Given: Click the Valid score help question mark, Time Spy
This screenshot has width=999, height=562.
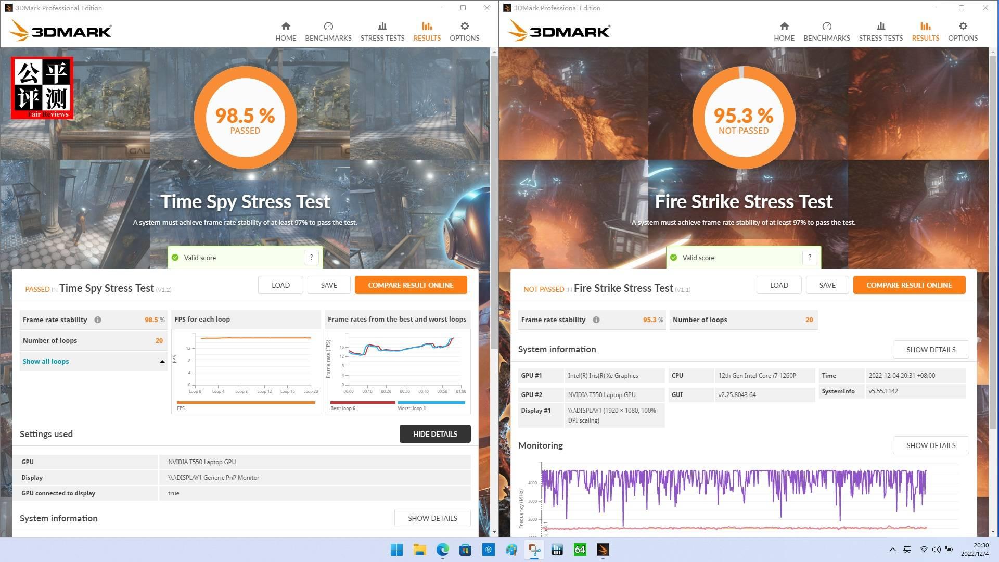Looking at the screenshot, I should 311,257.
